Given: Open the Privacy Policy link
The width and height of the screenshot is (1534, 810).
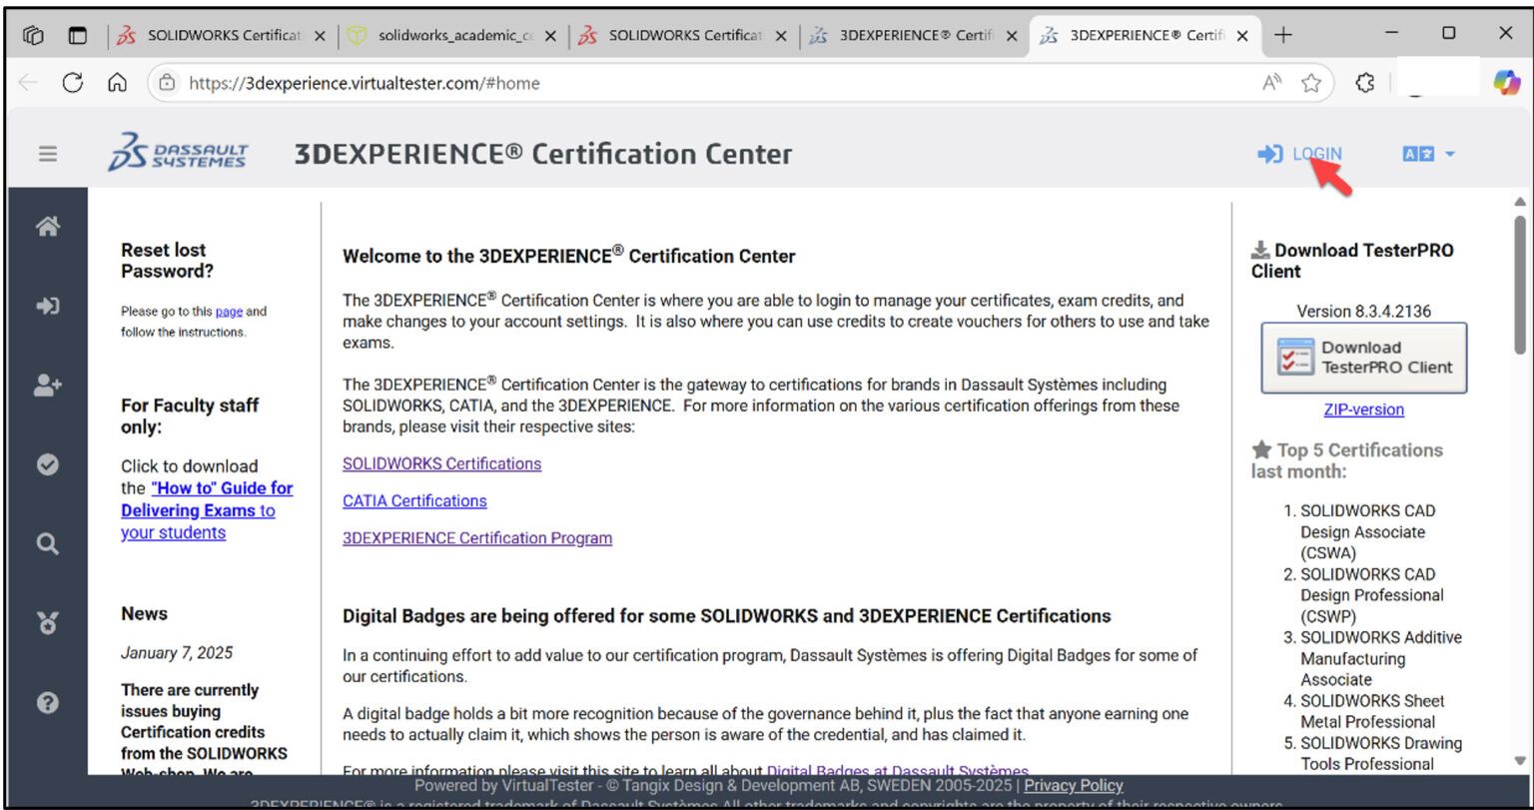Looking at the screenshot, I should coord(1072,785).
